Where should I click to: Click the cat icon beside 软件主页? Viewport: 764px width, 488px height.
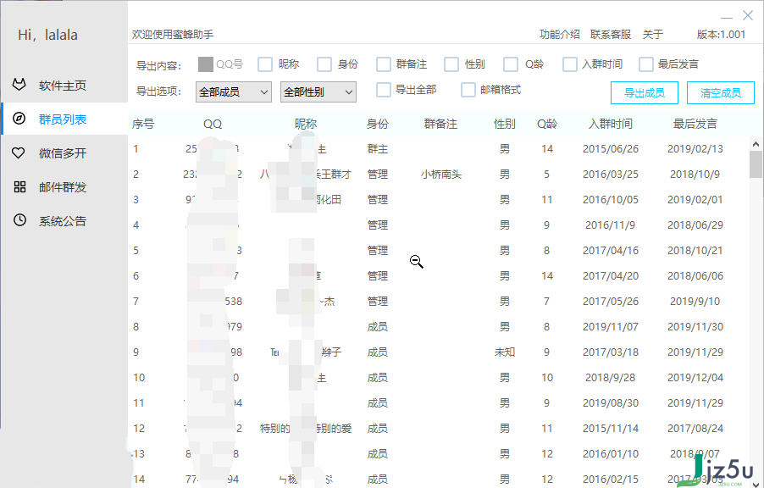[x=19, y=84]
